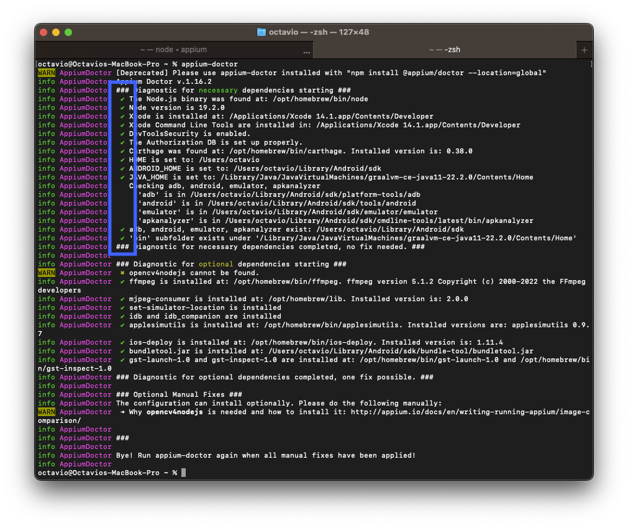Minimize the Terminal window with the yellow button
Screen dimensions: 628x526
[x=56, y=32]
